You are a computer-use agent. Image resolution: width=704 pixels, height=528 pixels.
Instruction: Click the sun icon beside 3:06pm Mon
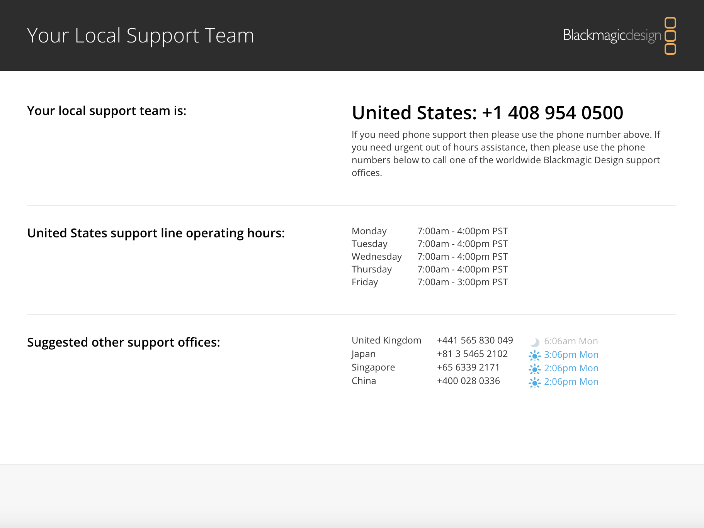pyautogui.click(x=534, y=355)
